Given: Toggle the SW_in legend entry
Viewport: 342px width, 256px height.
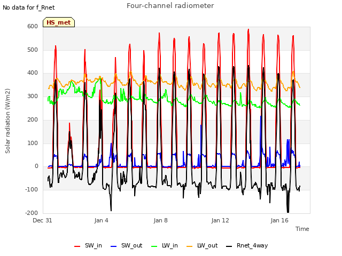Looking at the screenshot, I should (88, 245).
